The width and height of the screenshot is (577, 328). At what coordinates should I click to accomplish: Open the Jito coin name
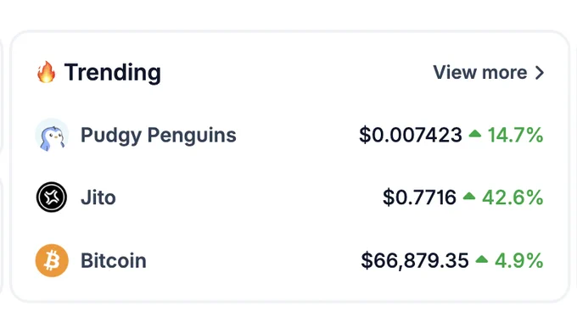(98, 197)
